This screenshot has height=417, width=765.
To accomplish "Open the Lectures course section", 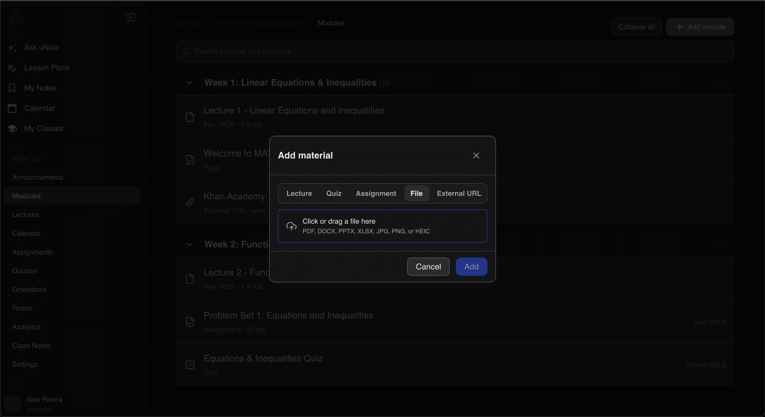I will click(x=26, y=215).
